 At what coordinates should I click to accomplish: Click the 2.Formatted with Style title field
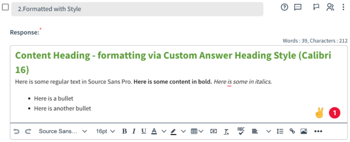click(x=137, y=9)
